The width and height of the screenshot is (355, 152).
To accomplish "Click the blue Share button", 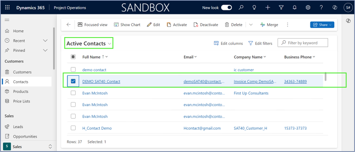I will (x=322, y=25).
